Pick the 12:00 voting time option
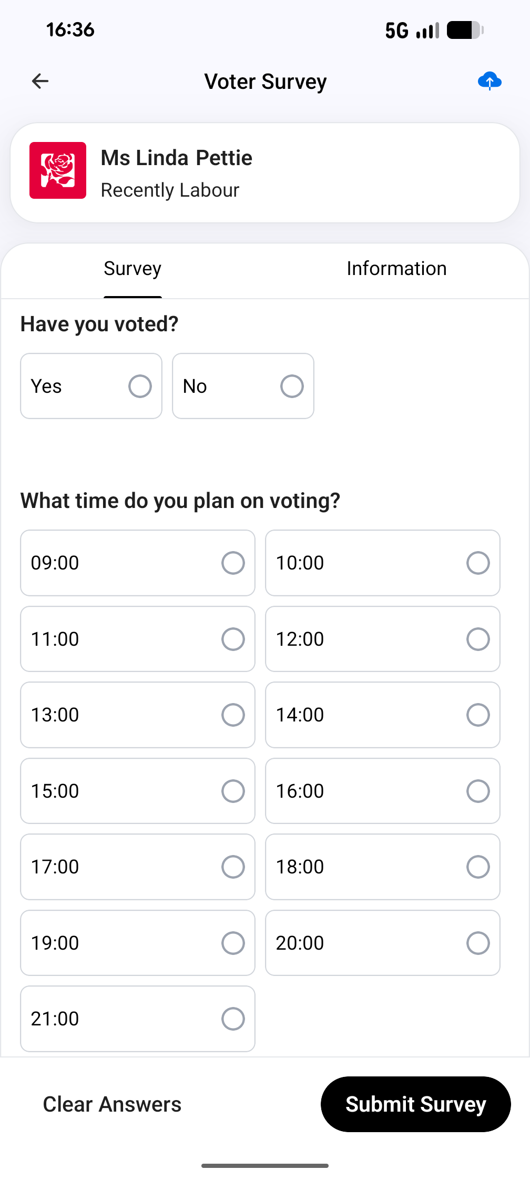 click(383, 639)
